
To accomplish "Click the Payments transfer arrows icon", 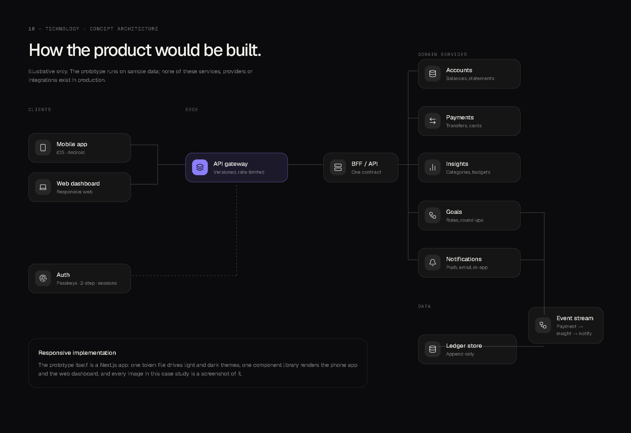I will point(432,121).
